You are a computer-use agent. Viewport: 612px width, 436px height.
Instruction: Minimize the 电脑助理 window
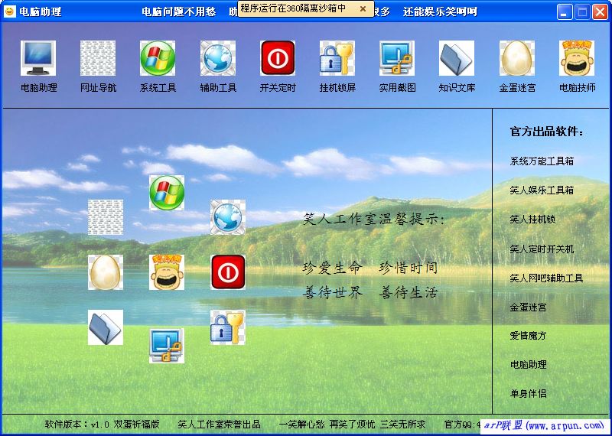565,11
